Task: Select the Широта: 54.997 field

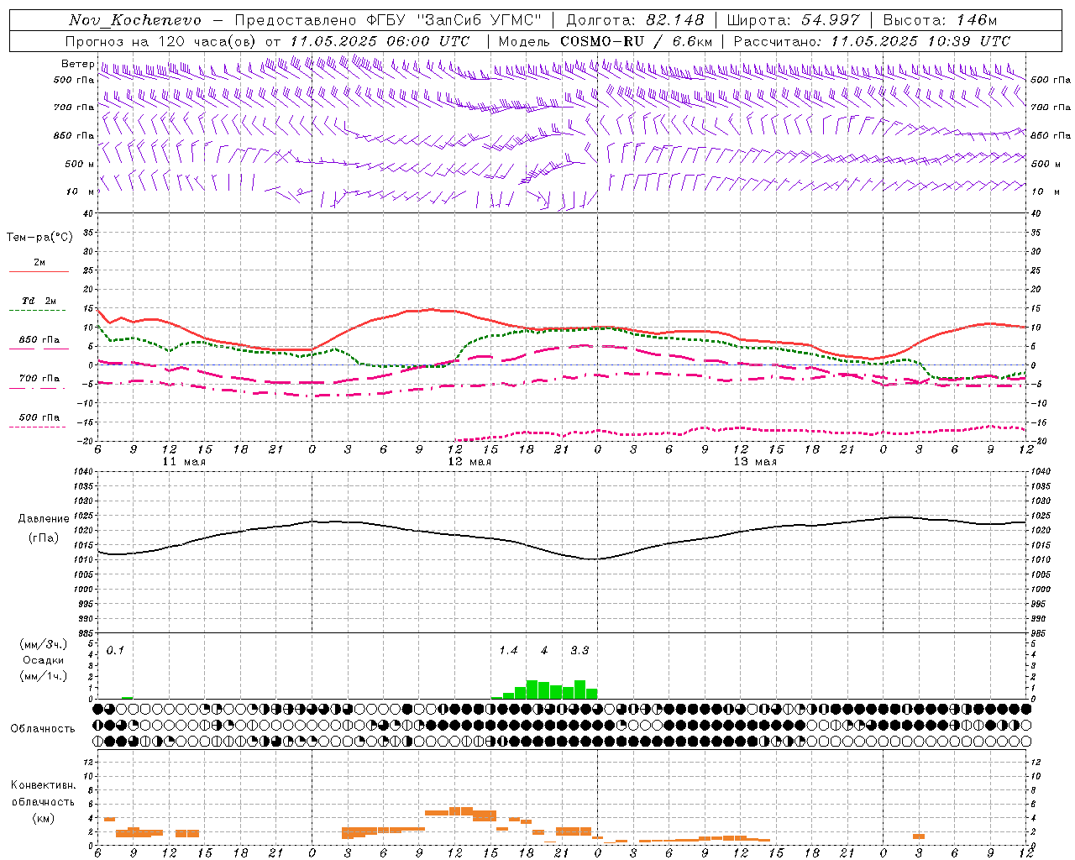Action: pyautogui.click(x=793, y=20)
